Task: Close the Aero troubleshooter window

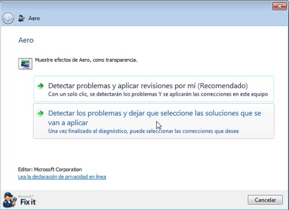Action: (x=279, y=6)
